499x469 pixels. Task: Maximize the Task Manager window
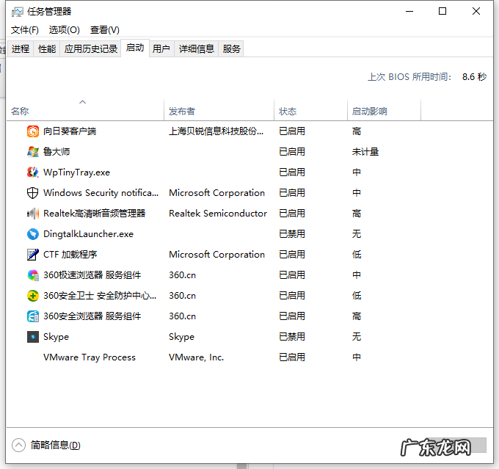tap(442, 11)
